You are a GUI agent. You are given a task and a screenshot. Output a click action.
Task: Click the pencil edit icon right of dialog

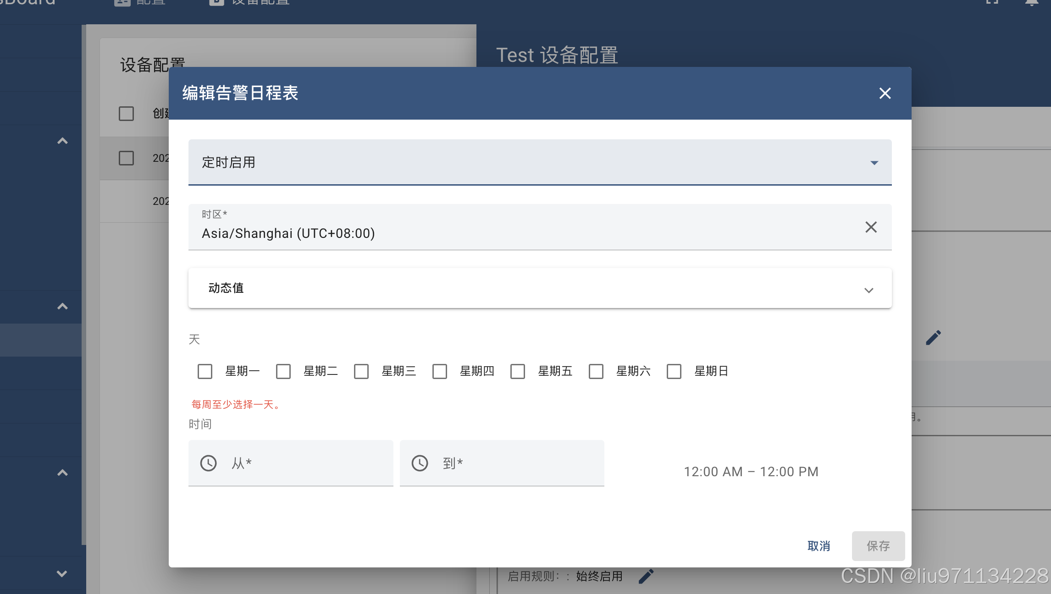click(933, 338)
